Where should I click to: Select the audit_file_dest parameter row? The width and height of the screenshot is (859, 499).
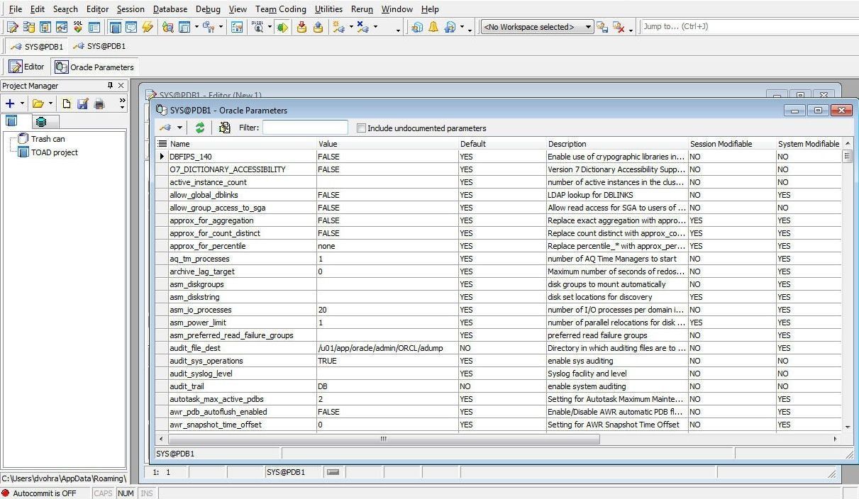point(499,348)
